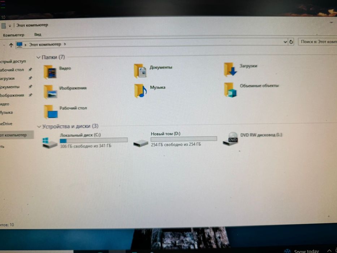337x253 pixels.
Task: Click the text 254 ГБ свободно из 254 ГБ
Action: pos(176,145)
